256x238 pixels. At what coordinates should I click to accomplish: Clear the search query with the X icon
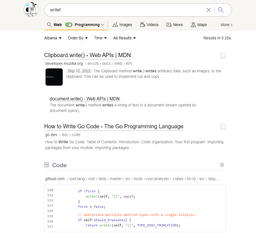click(x=209, y=10)
